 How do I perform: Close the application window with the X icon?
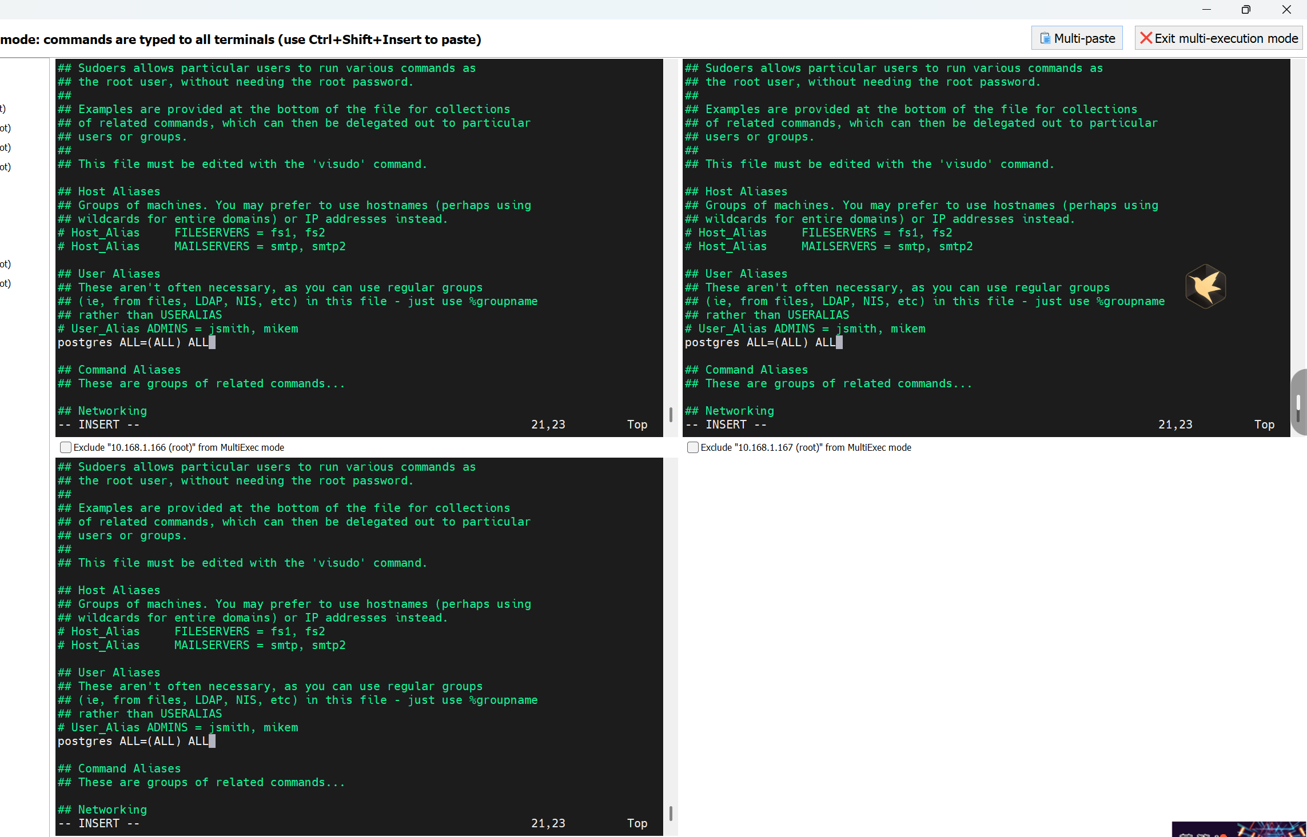pyautogui.click(x=1286, y=9)
